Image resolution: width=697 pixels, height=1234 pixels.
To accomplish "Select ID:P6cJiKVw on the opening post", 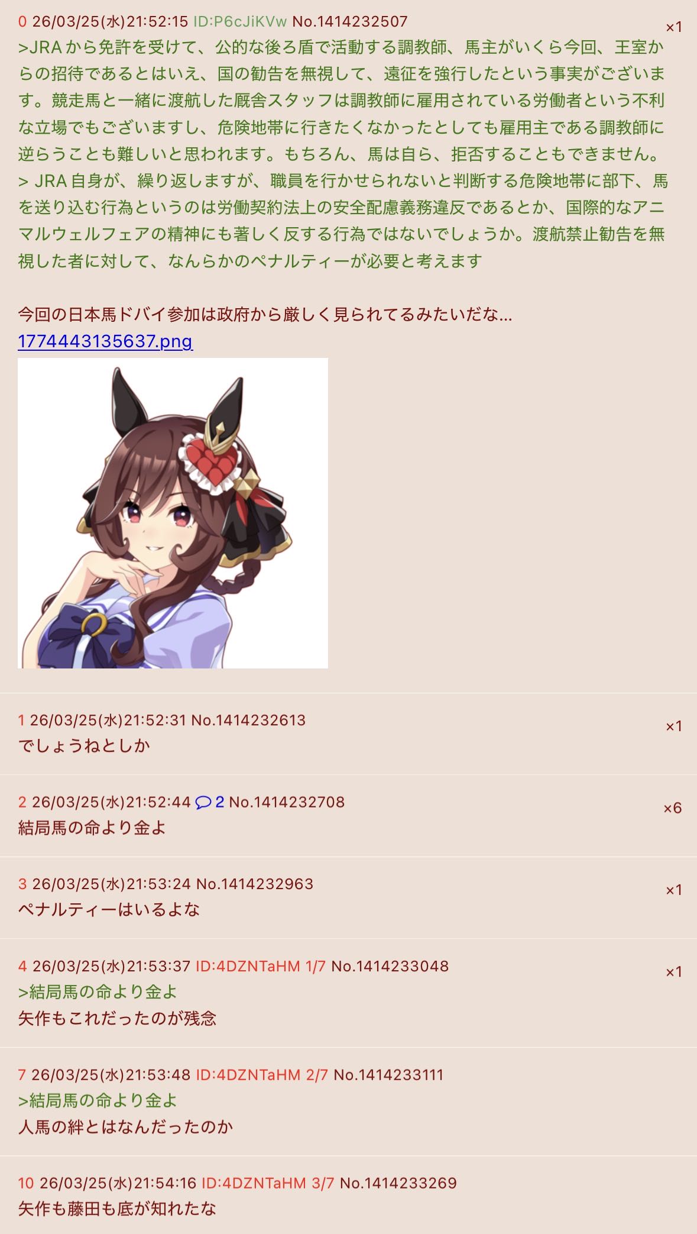I will pyautogui.click(x=240, y=22).
